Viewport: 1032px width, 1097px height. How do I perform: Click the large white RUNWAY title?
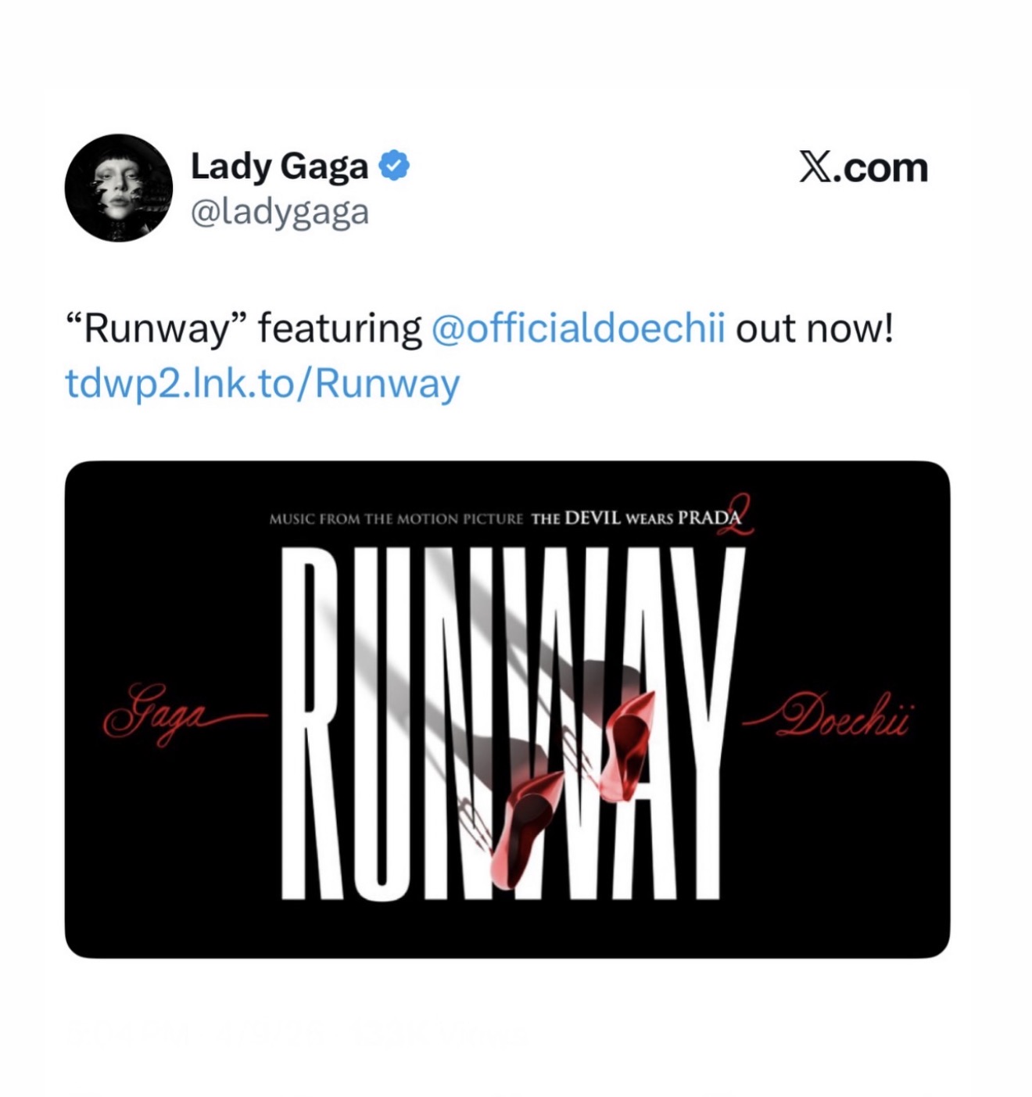[514, 722]
